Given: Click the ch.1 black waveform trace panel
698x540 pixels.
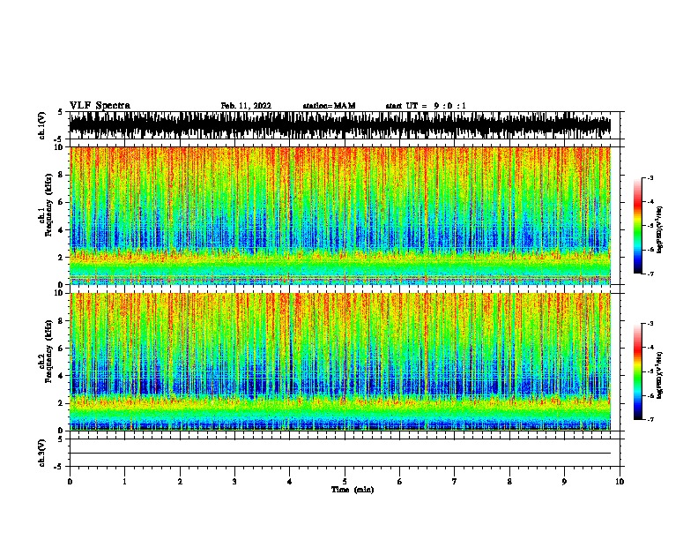Looking at the screenshot, I should point(340,125).
